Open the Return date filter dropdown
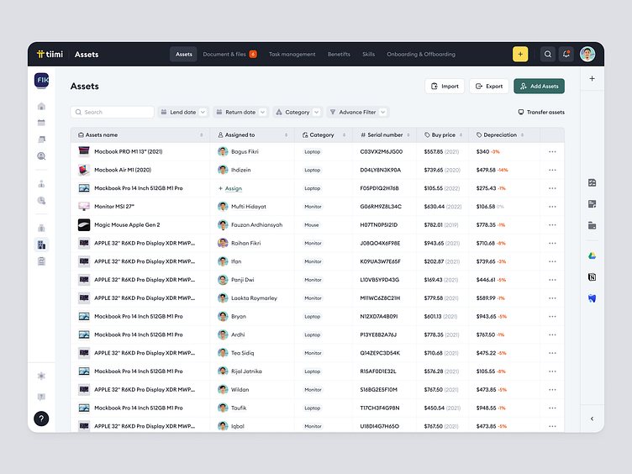This screenshot has height=474, width=632. click(240, 112)
